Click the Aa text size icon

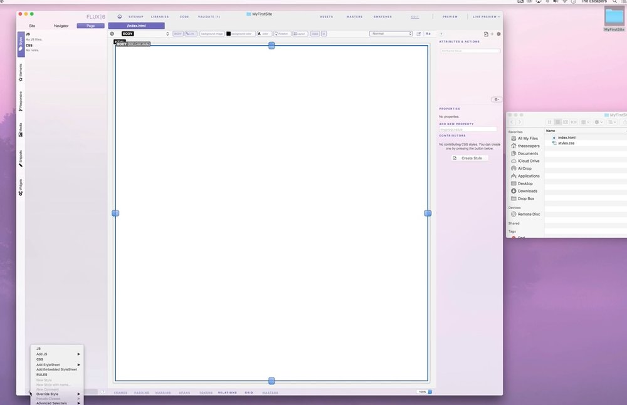pyautogui.click(x=428, y=34)
